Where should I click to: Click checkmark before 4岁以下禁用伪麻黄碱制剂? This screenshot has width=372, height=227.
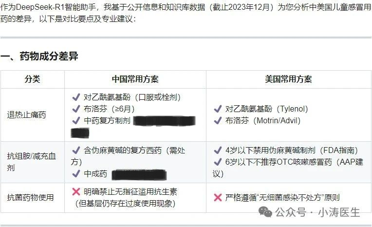[218, 150]
